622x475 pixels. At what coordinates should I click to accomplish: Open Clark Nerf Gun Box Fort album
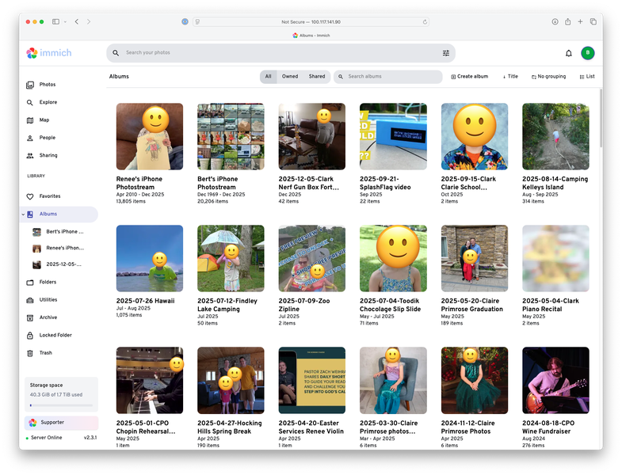click(312, 136)
